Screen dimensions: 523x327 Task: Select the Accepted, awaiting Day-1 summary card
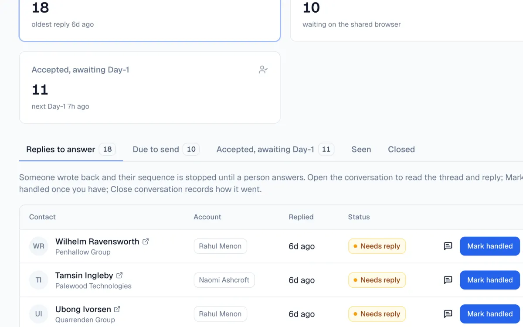149,88
